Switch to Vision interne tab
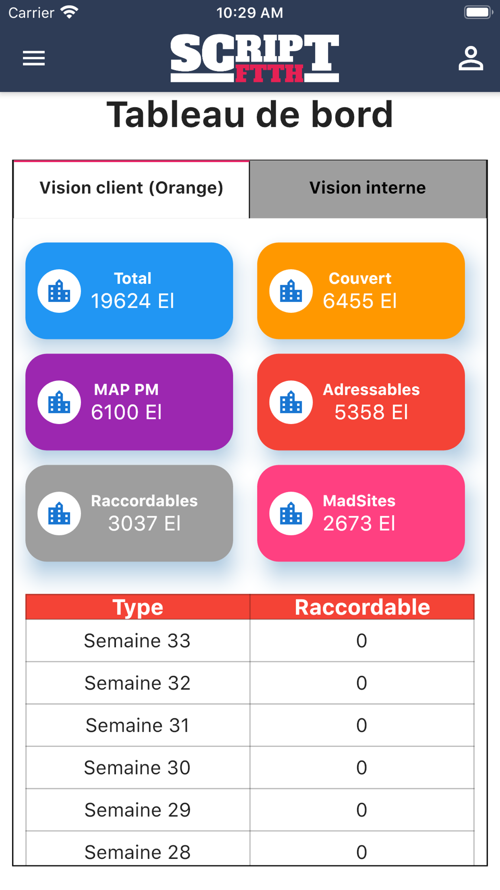The width and height of the screenshot is (500, 890). [x=368, y=189]
